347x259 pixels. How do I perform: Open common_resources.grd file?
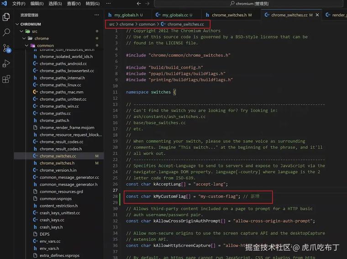pos(61,192)
